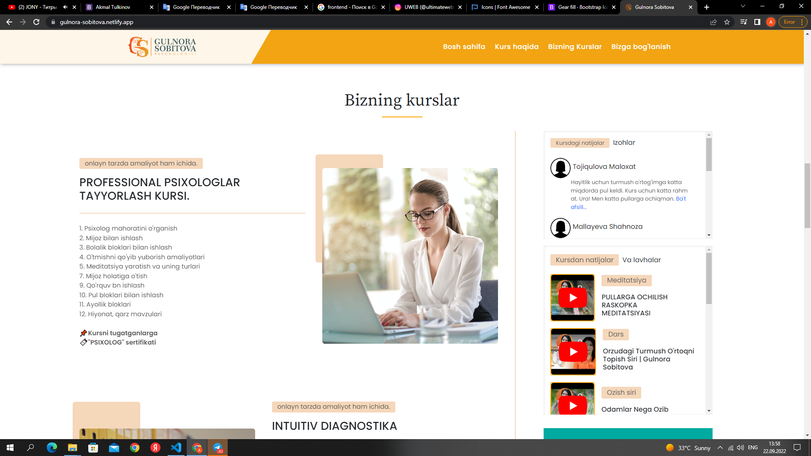This screenshot has width=811, height=456.
Task: Open a new browser tab
Action: (707, 7)
